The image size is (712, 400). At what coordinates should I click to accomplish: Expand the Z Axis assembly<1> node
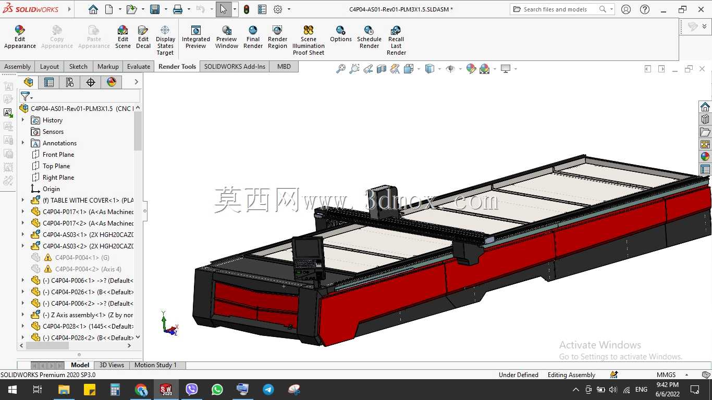pyautogui.click(x=23, y=315)
